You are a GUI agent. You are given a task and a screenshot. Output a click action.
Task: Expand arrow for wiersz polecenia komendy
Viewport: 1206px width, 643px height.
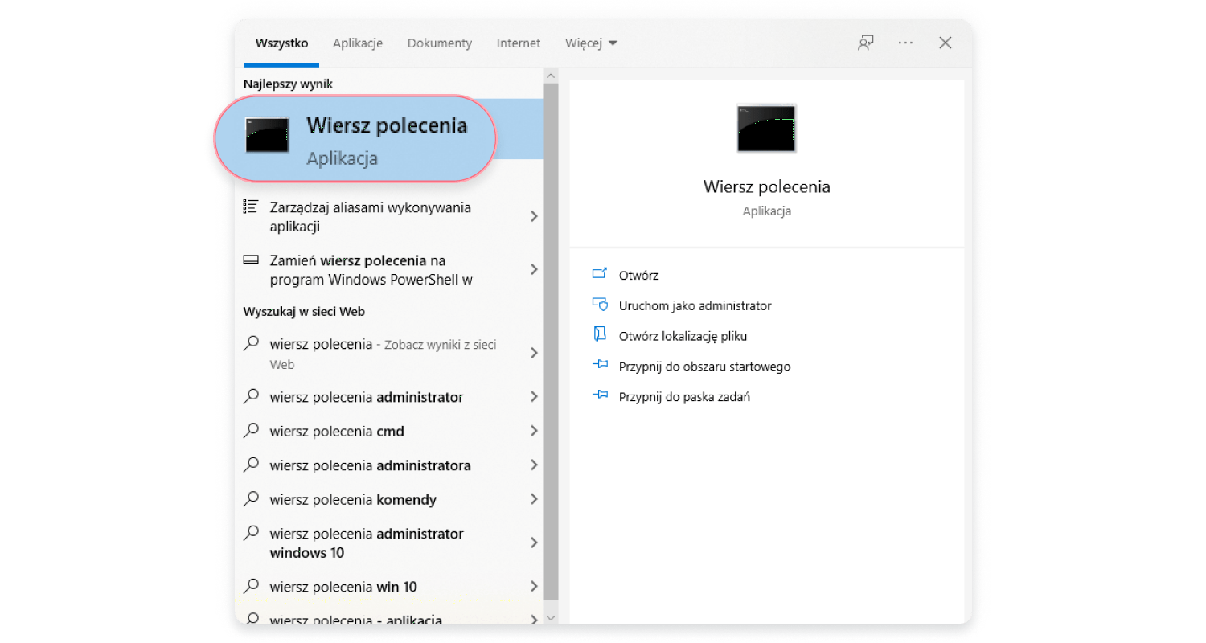click(x=534, y=499)
